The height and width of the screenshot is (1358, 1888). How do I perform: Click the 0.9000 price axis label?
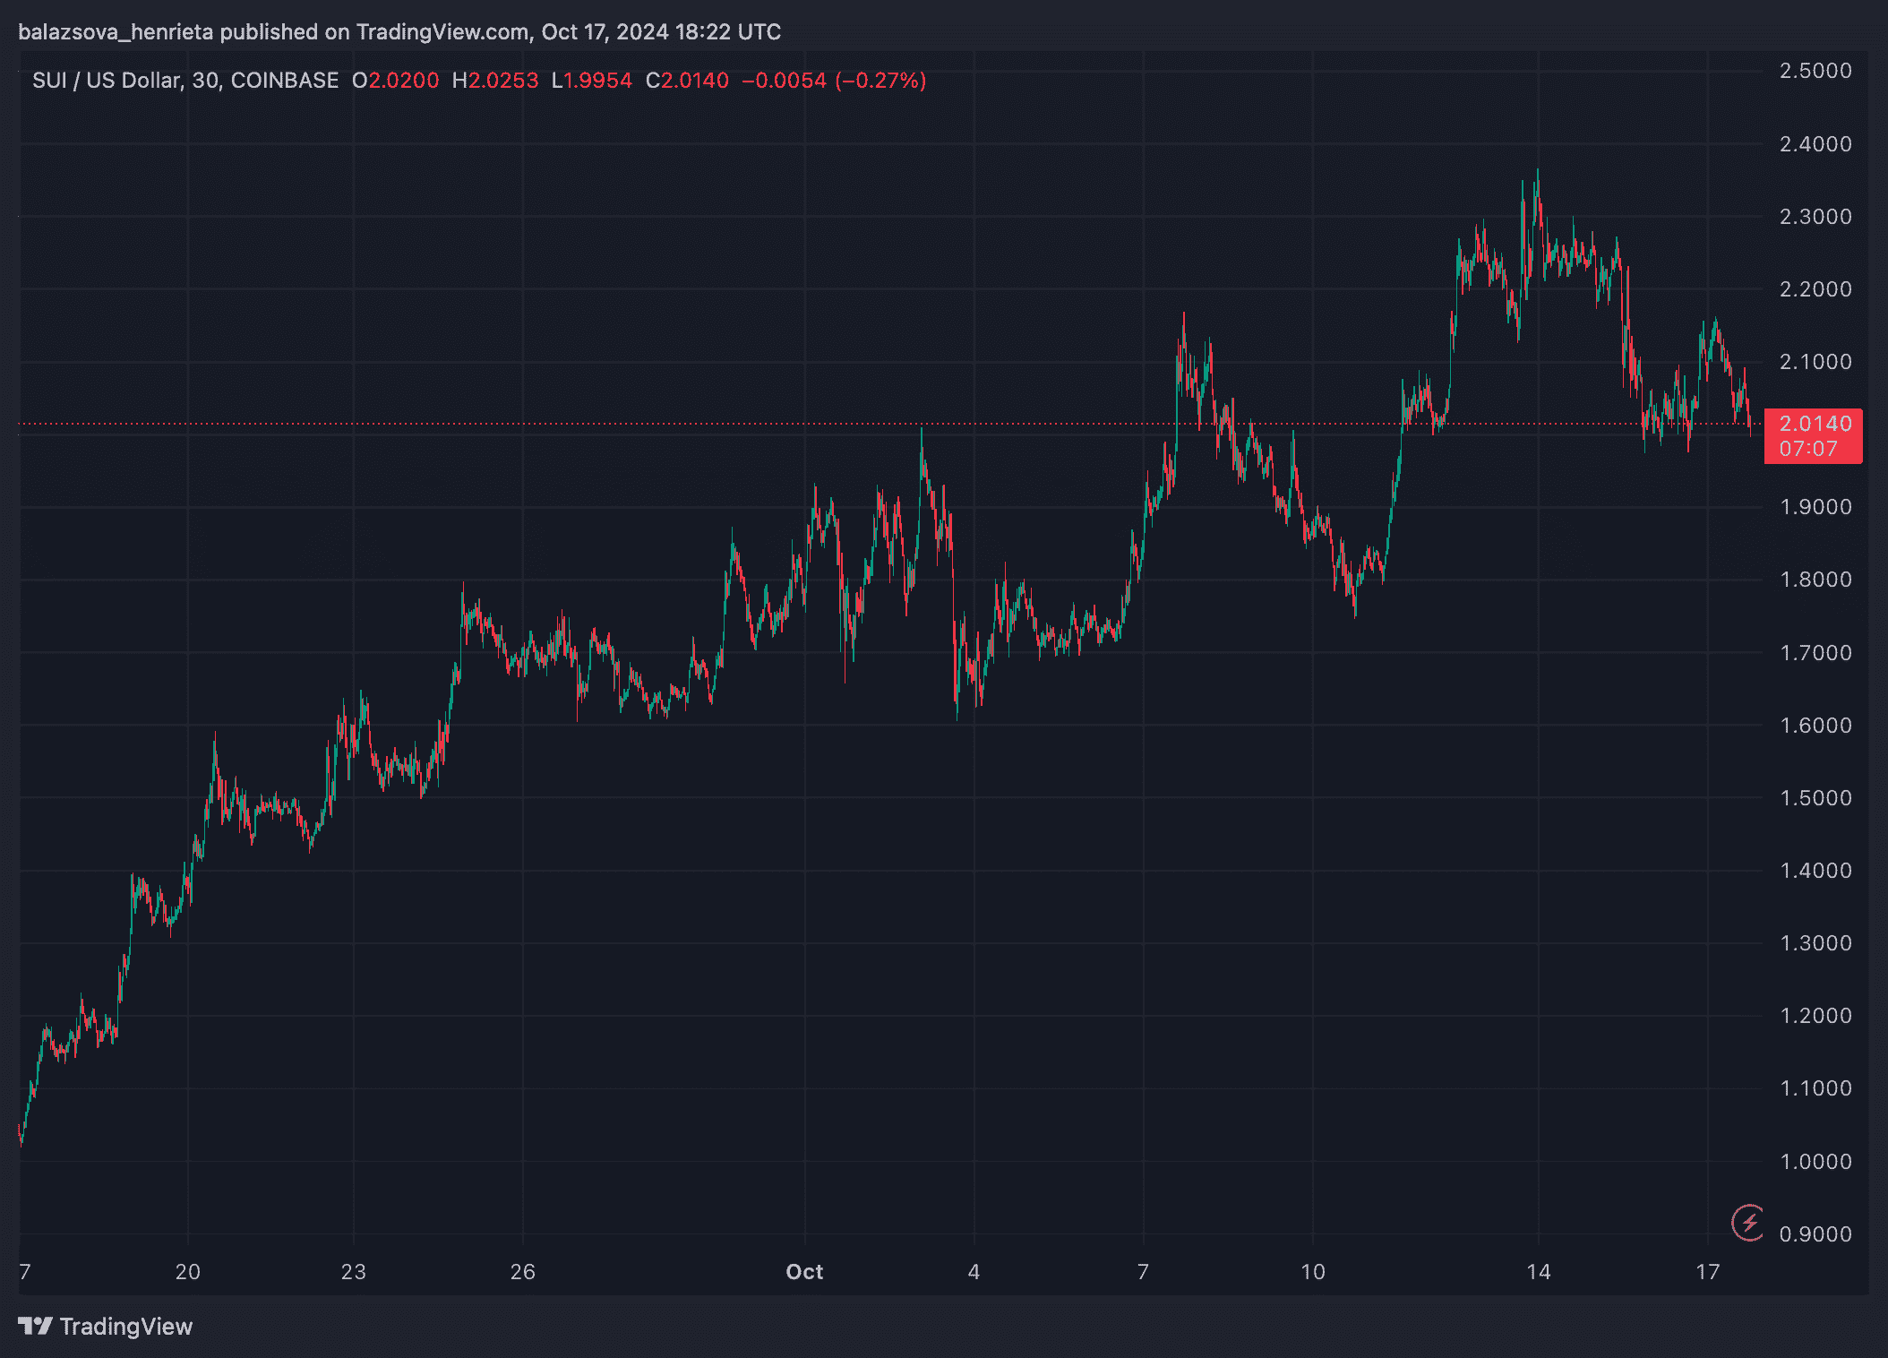point(1815,1233)
